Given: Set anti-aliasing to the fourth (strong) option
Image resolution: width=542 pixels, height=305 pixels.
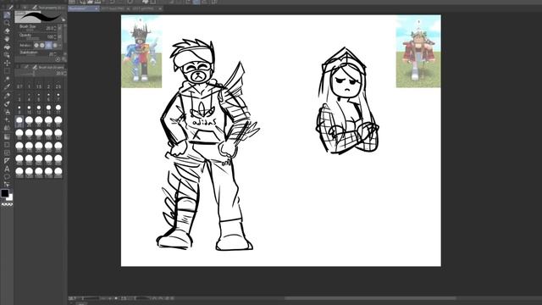Looking at the screenshot, I should pos(55,45).
